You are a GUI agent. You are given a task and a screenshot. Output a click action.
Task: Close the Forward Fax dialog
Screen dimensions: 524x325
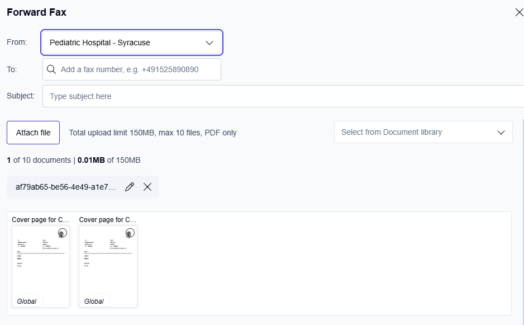[x=518, y=12]
